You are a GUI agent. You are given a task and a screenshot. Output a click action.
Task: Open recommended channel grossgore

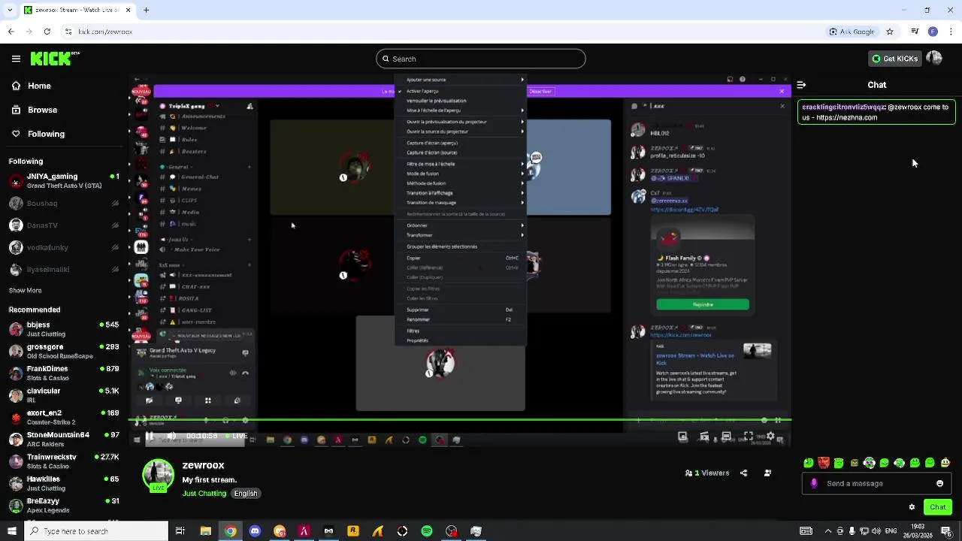point(64,351)
